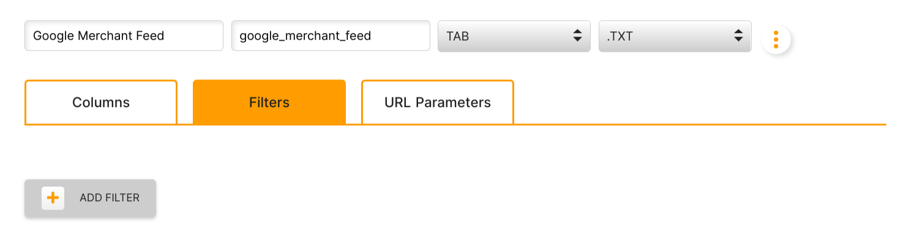Open the three-dot more options menu

(x=776, y=39)
